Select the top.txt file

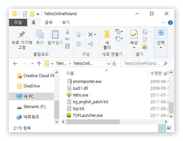76,108
